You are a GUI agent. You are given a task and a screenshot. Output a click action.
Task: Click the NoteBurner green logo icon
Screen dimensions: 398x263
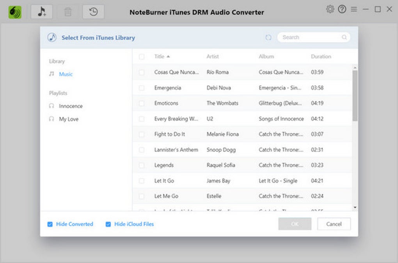15,12
